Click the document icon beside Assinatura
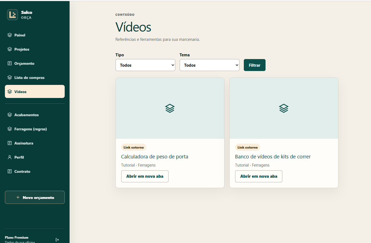The width and height of the screenshot is (371, 243). coord(10,143)
